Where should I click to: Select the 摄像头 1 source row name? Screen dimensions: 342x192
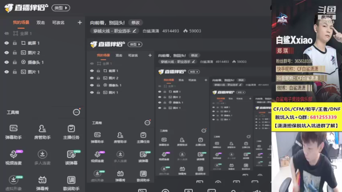pyautogui.click(x=35, y=62)
